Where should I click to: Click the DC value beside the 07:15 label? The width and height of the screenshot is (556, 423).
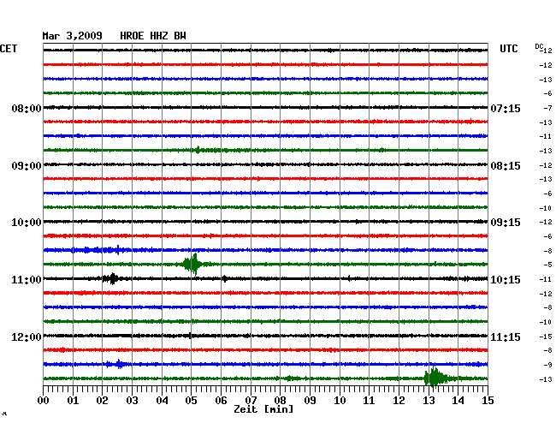[548, 108]
